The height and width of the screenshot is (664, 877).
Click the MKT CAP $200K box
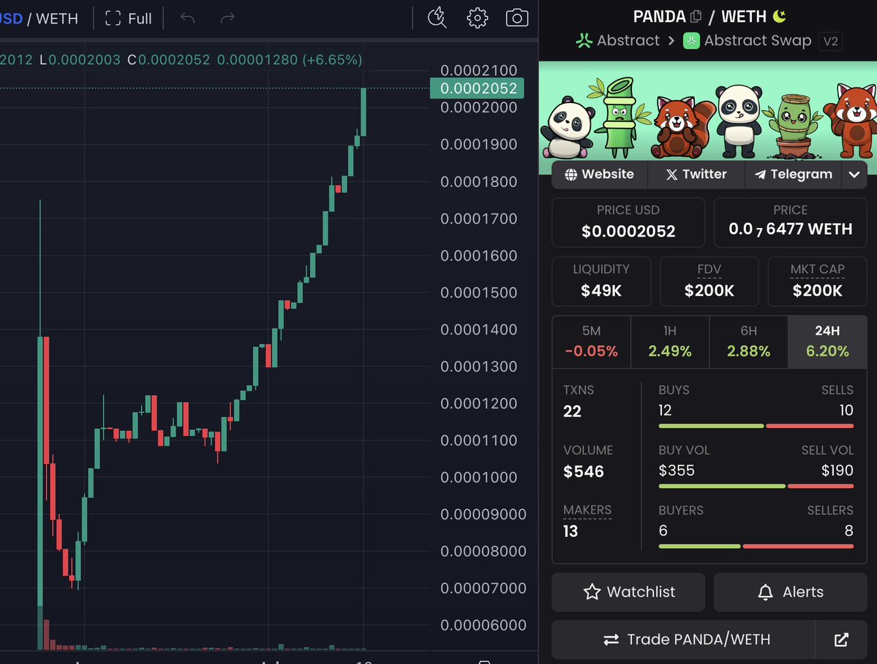click(x=817, y=281)
